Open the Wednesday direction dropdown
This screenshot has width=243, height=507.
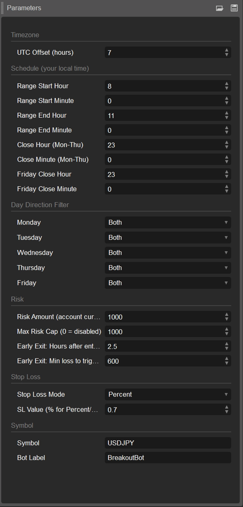point(168,252)
